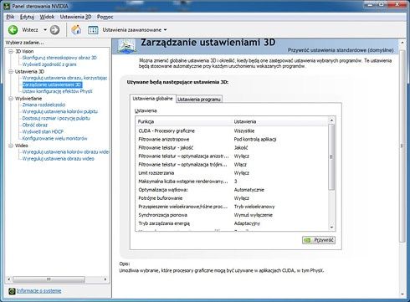Click the Informacje o systemie icon
410x302 pixels.
12,291
